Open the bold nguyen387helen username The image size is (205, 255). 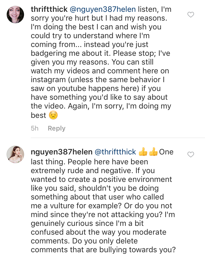point(61,152)
